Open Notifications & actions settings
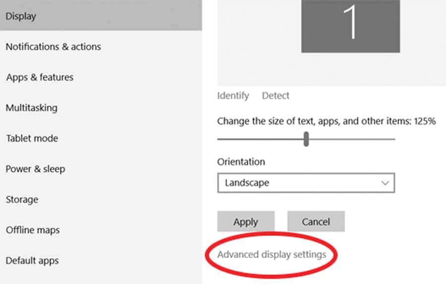Screen dimensions: 446x284 [x=53, y=47]
